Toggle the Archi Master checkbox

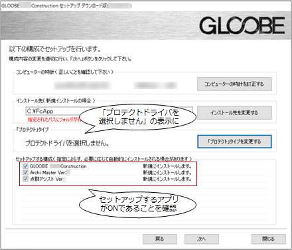26,172
